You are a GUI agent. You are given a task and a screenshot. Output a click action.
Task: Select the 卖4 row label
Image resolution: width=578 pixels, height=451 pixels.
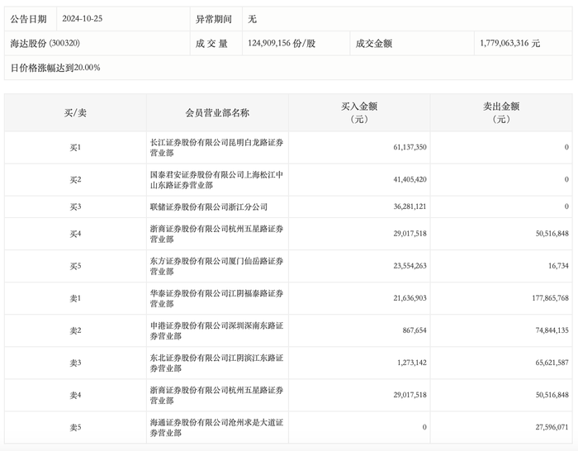pos(75,396)
